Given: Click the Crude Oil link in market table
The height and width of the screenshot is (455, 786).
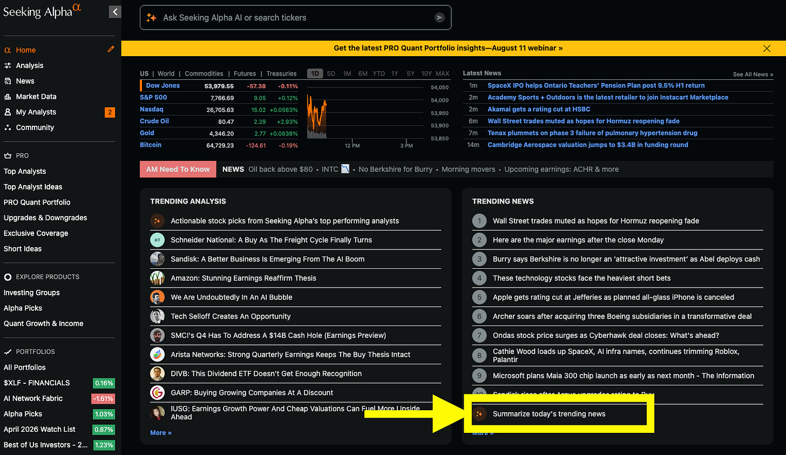Looking at the screenshot, I should tap(154, 121).
